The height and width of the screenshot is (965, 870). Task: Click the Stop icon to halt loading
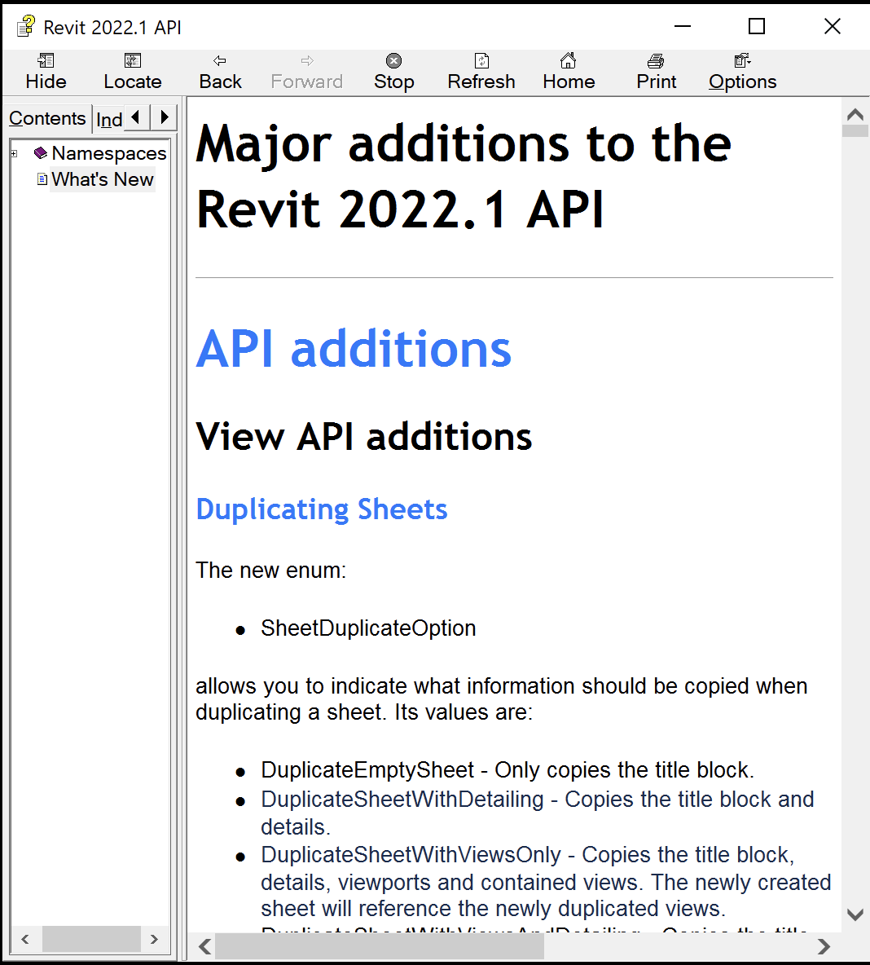[x=393, y=60]
